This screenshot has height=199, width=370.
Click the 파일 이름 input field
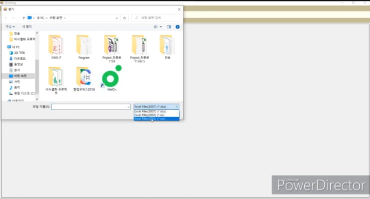click(91, 107)
